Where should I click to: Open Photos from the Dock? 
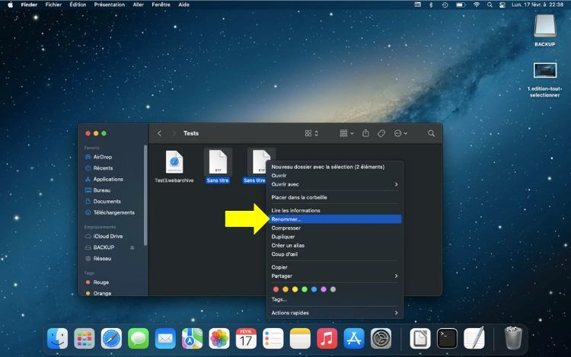[219, 339]
